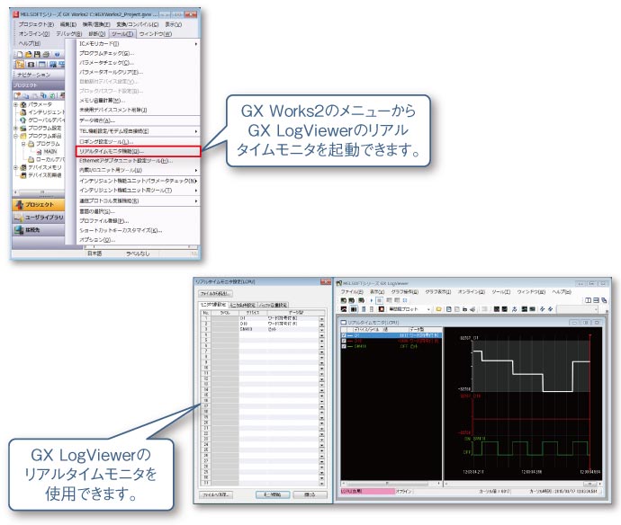The image size is (621, 525).
Task: Open the data type dropdown for row 1
Action: (x=321, y=318)
